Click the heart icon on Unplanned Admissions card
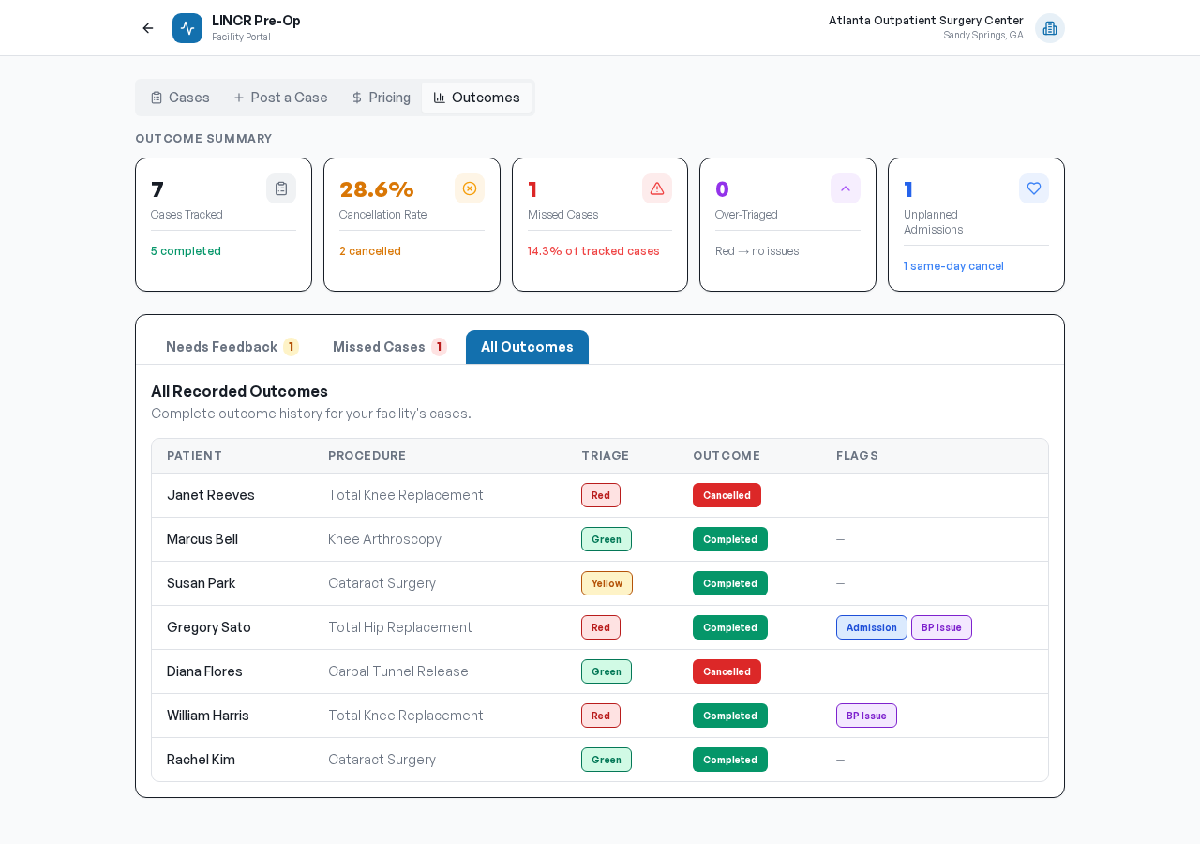 tap(1034, 188)
